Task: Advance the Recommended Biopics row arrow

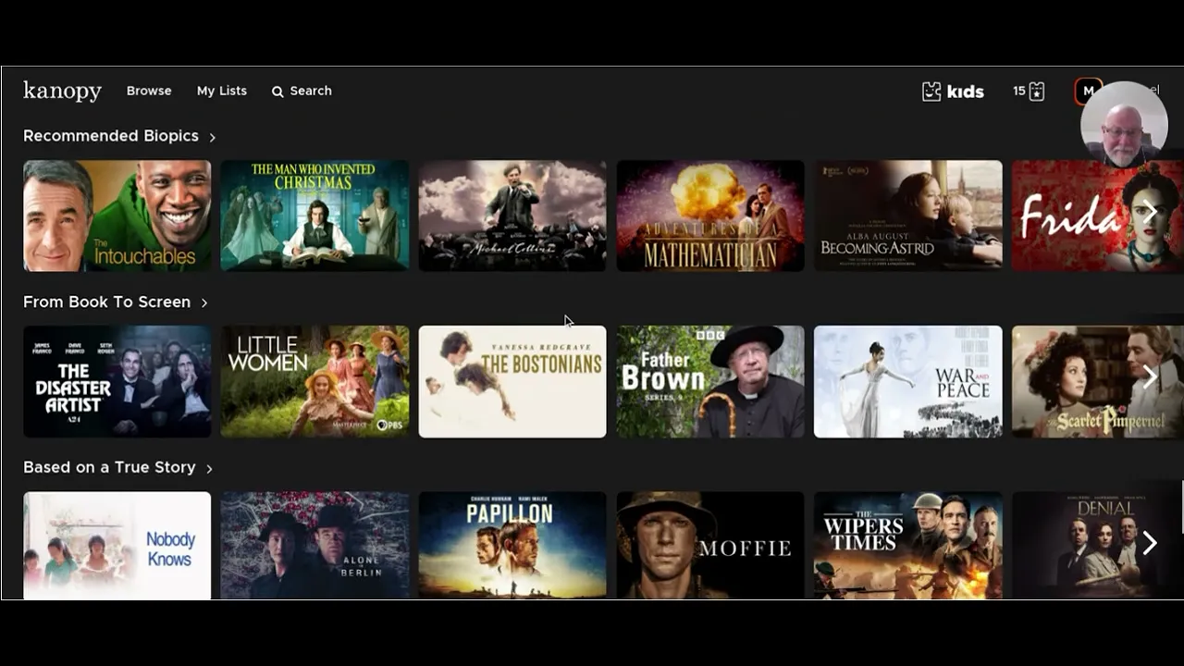Action: point(1150,212)
